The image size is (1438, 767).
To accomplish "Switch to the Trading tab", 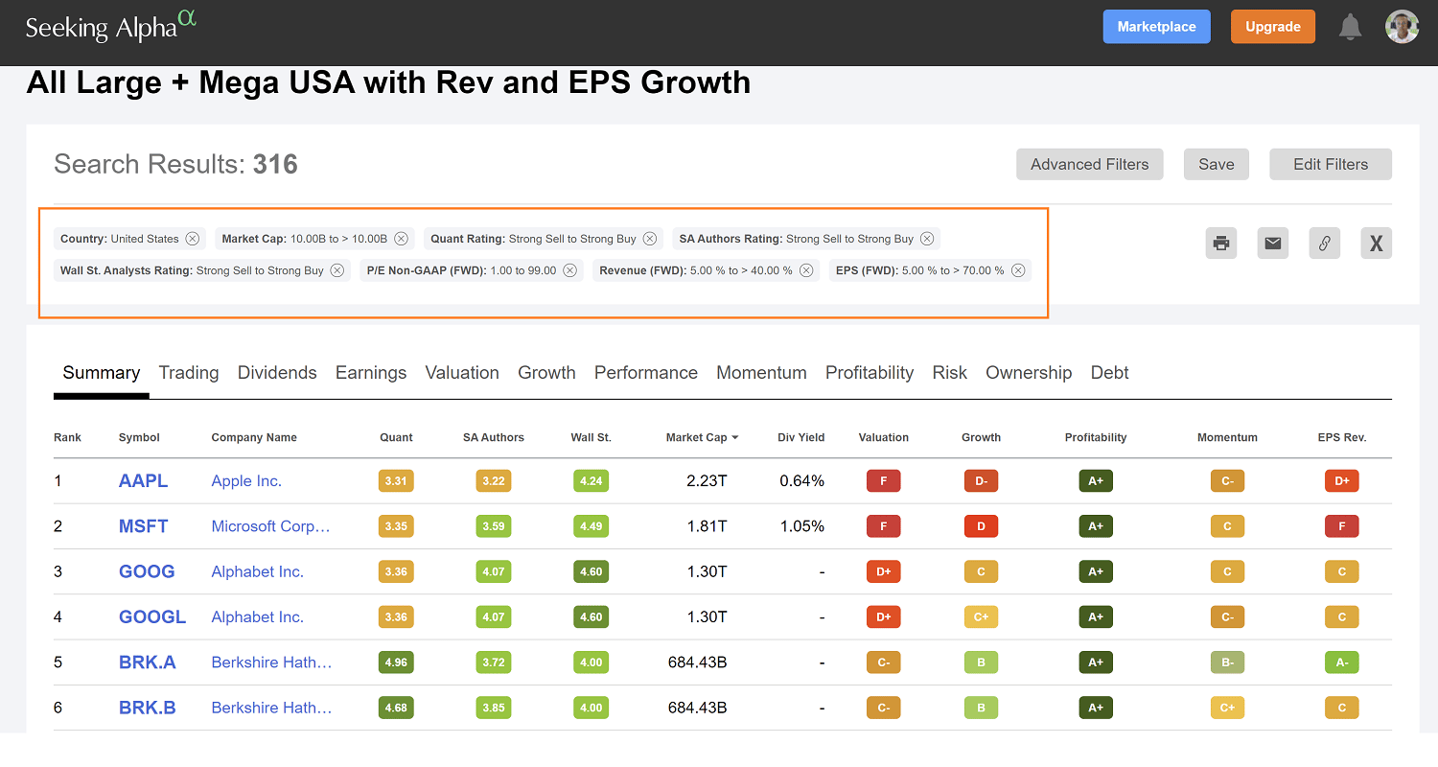I will [189, 373].
